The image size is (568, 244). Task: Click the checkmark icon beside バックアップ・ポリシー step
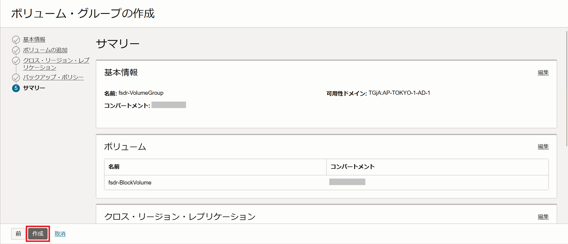point(16,78)
